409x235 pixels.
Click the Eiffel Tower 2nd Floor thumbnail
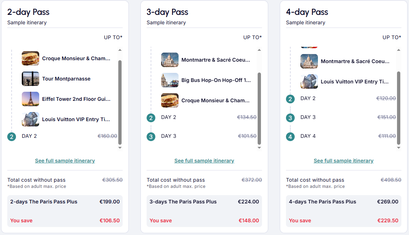pos(30,99)
